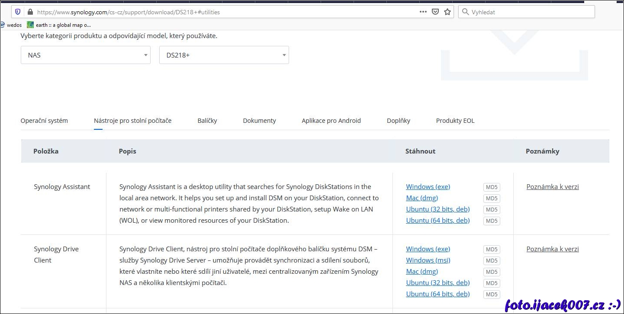Open the page actions three-dot menu
The image size is (624, 314).
click(423, 12)
